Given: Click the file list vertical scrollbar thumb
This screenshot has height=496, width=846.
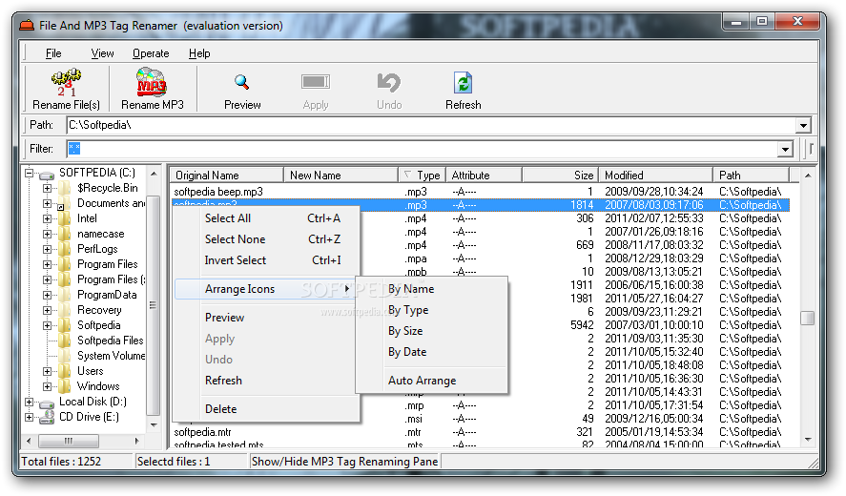Looking at the screenshot, I should (x=808, y=318).
